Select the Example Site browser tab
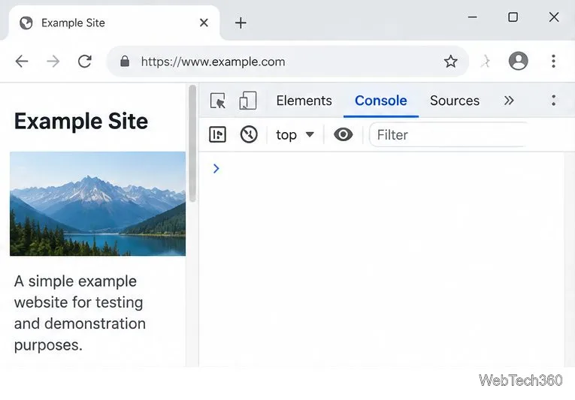575x400 pixels. point(113,23)
